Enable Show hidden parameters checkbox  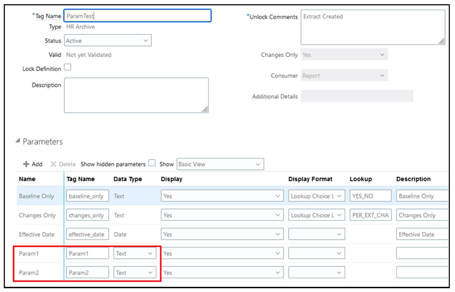152,163
